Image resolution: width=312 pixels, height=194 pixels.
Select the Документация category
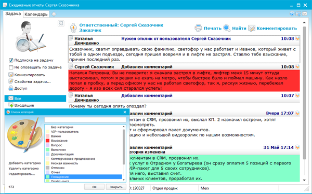point(84,154)
